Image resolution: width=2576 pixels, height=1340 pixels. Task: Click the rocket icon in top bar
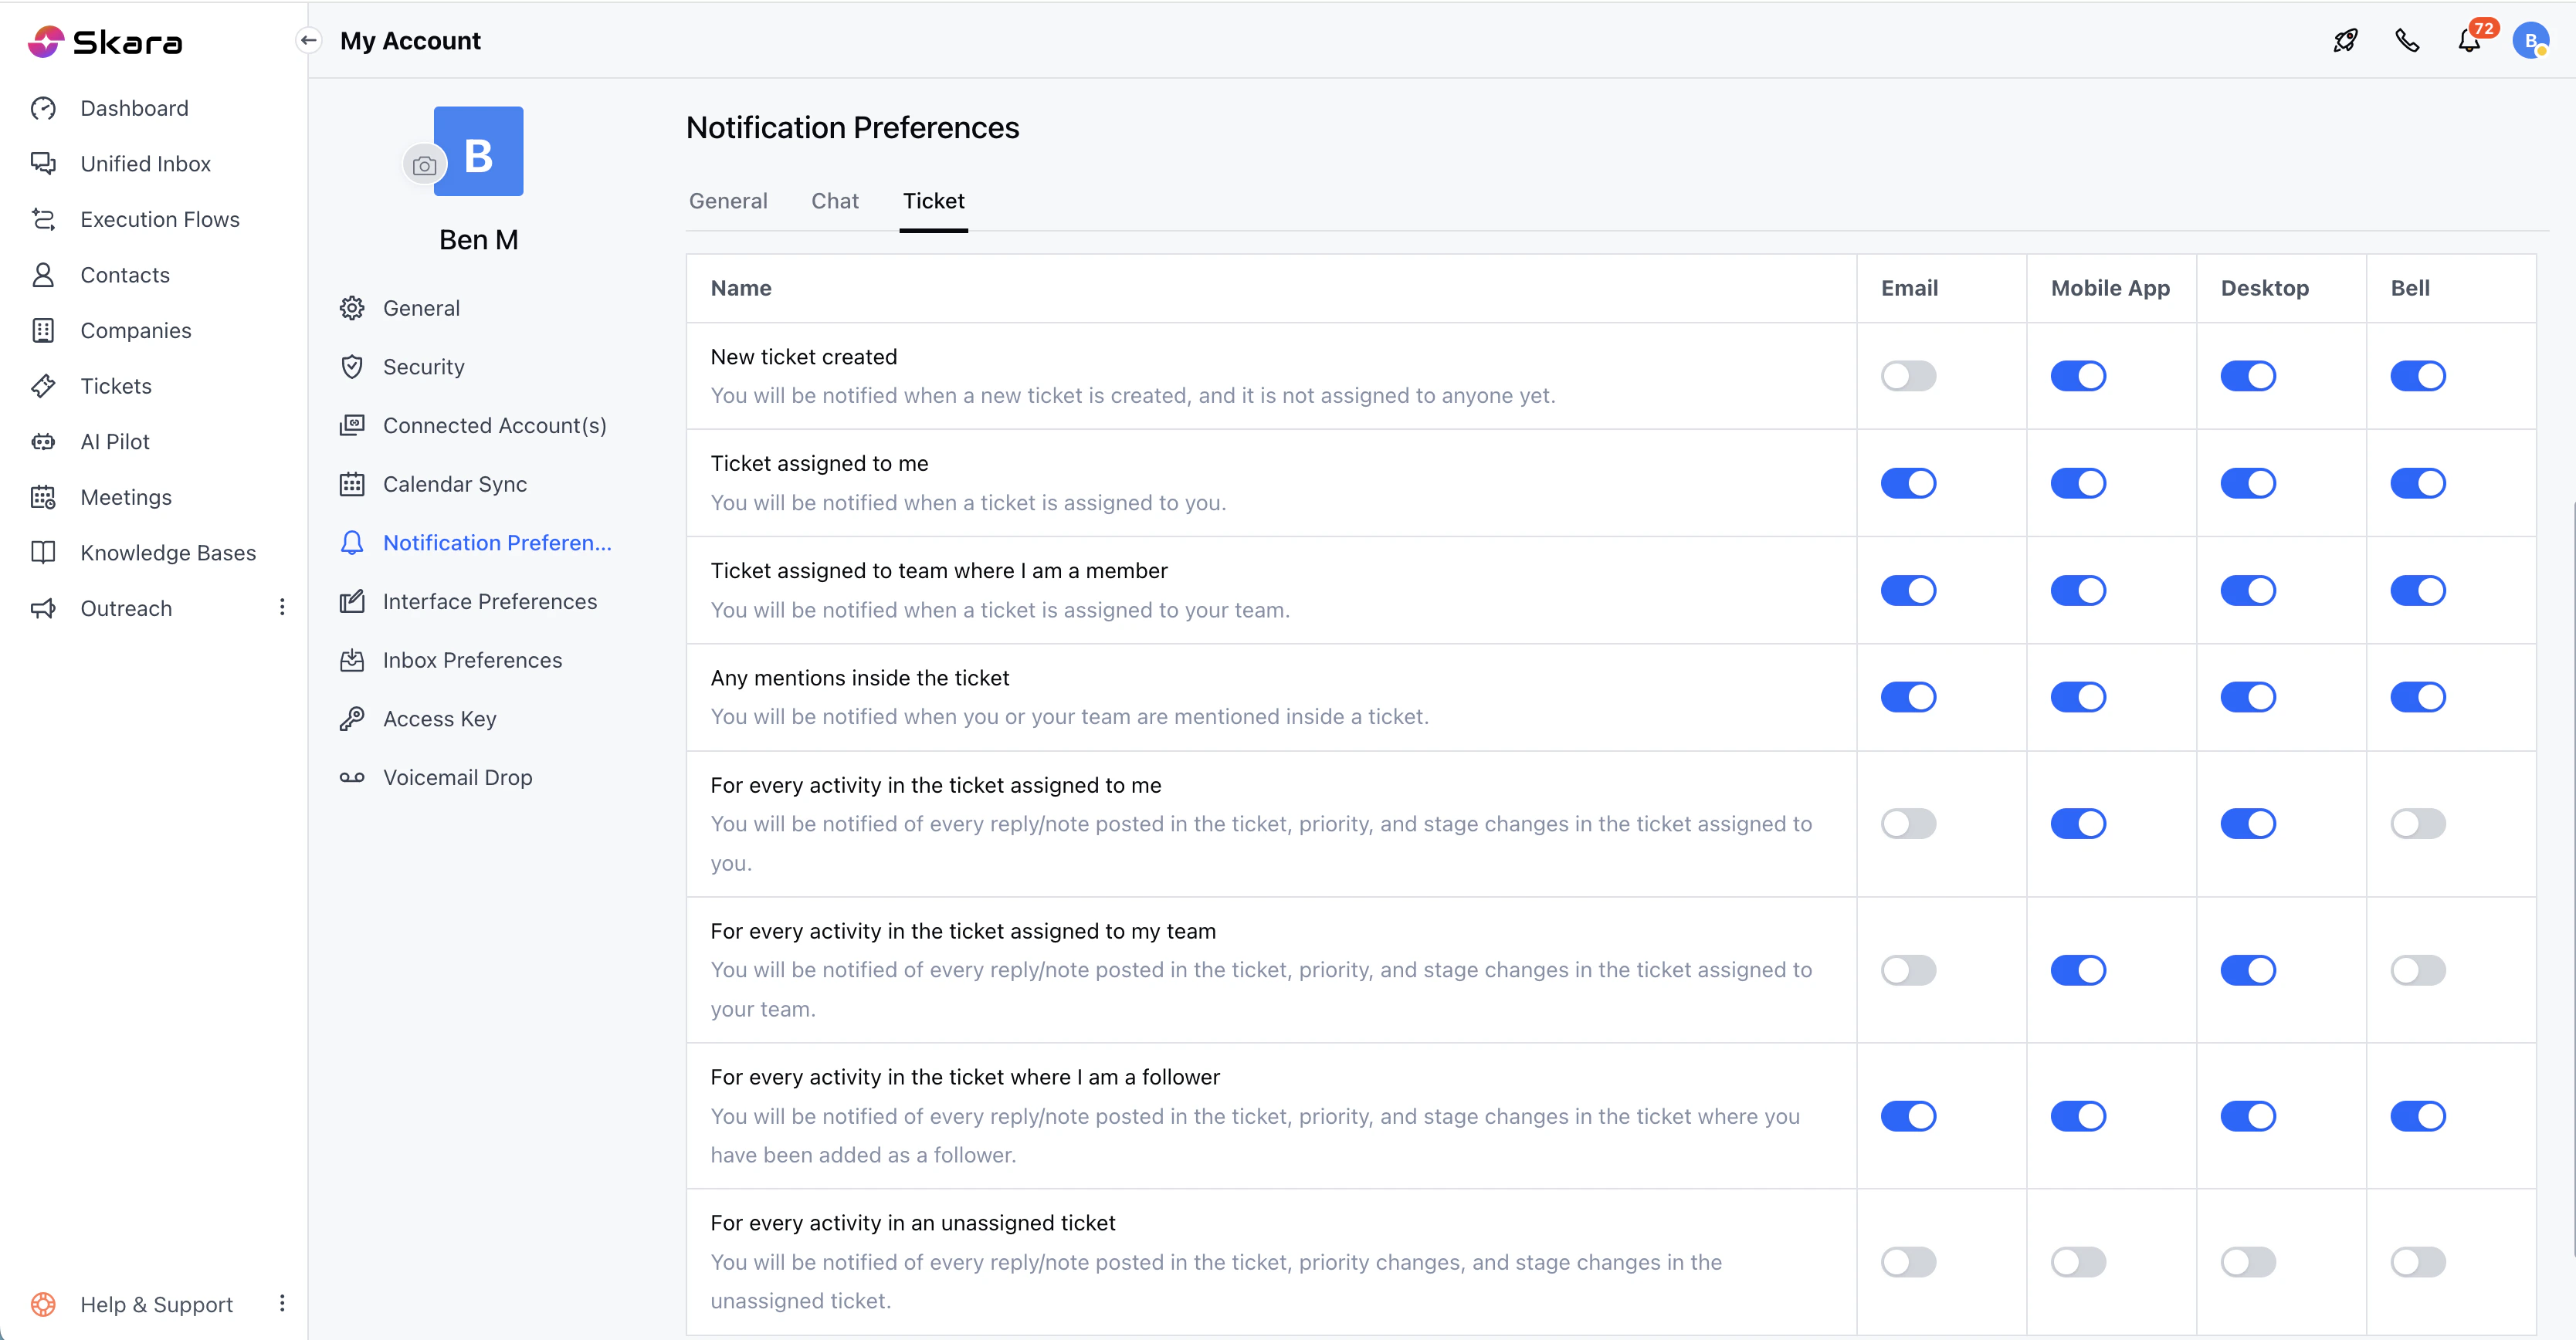tap(2345, 41)
